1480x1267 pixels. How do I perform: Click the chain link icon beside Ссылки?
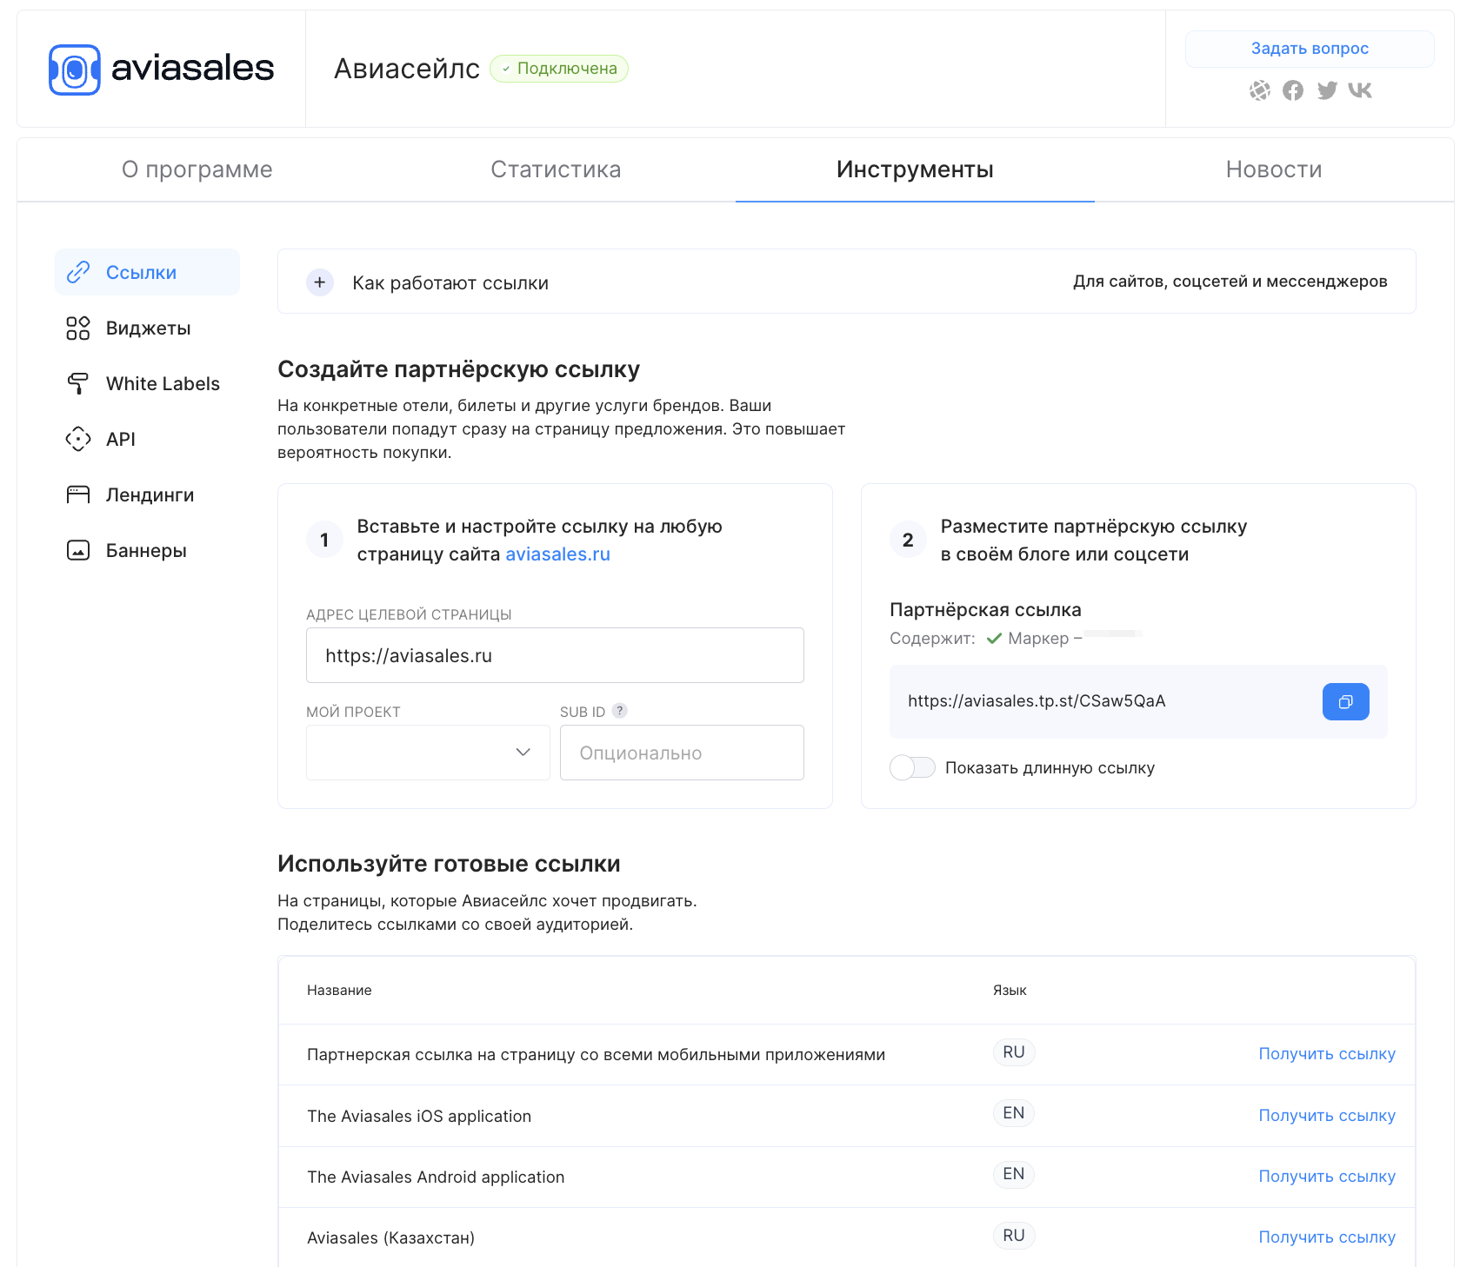[78, 272]
